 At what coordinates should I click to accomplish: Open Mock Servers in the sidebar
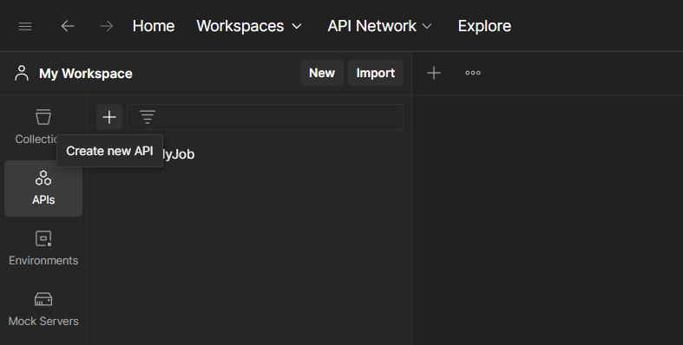(43, 309)
